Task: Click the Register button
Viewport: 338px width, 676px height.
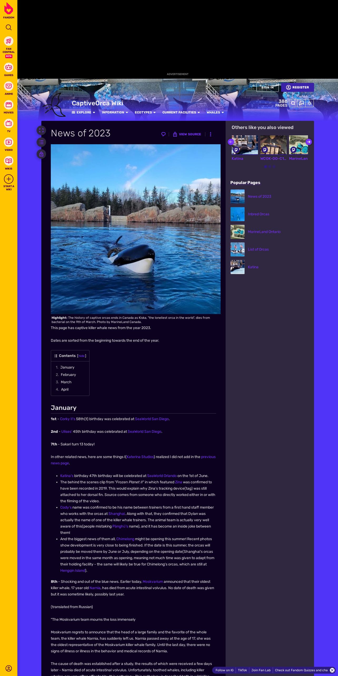Action: click(x=297, y=87)
